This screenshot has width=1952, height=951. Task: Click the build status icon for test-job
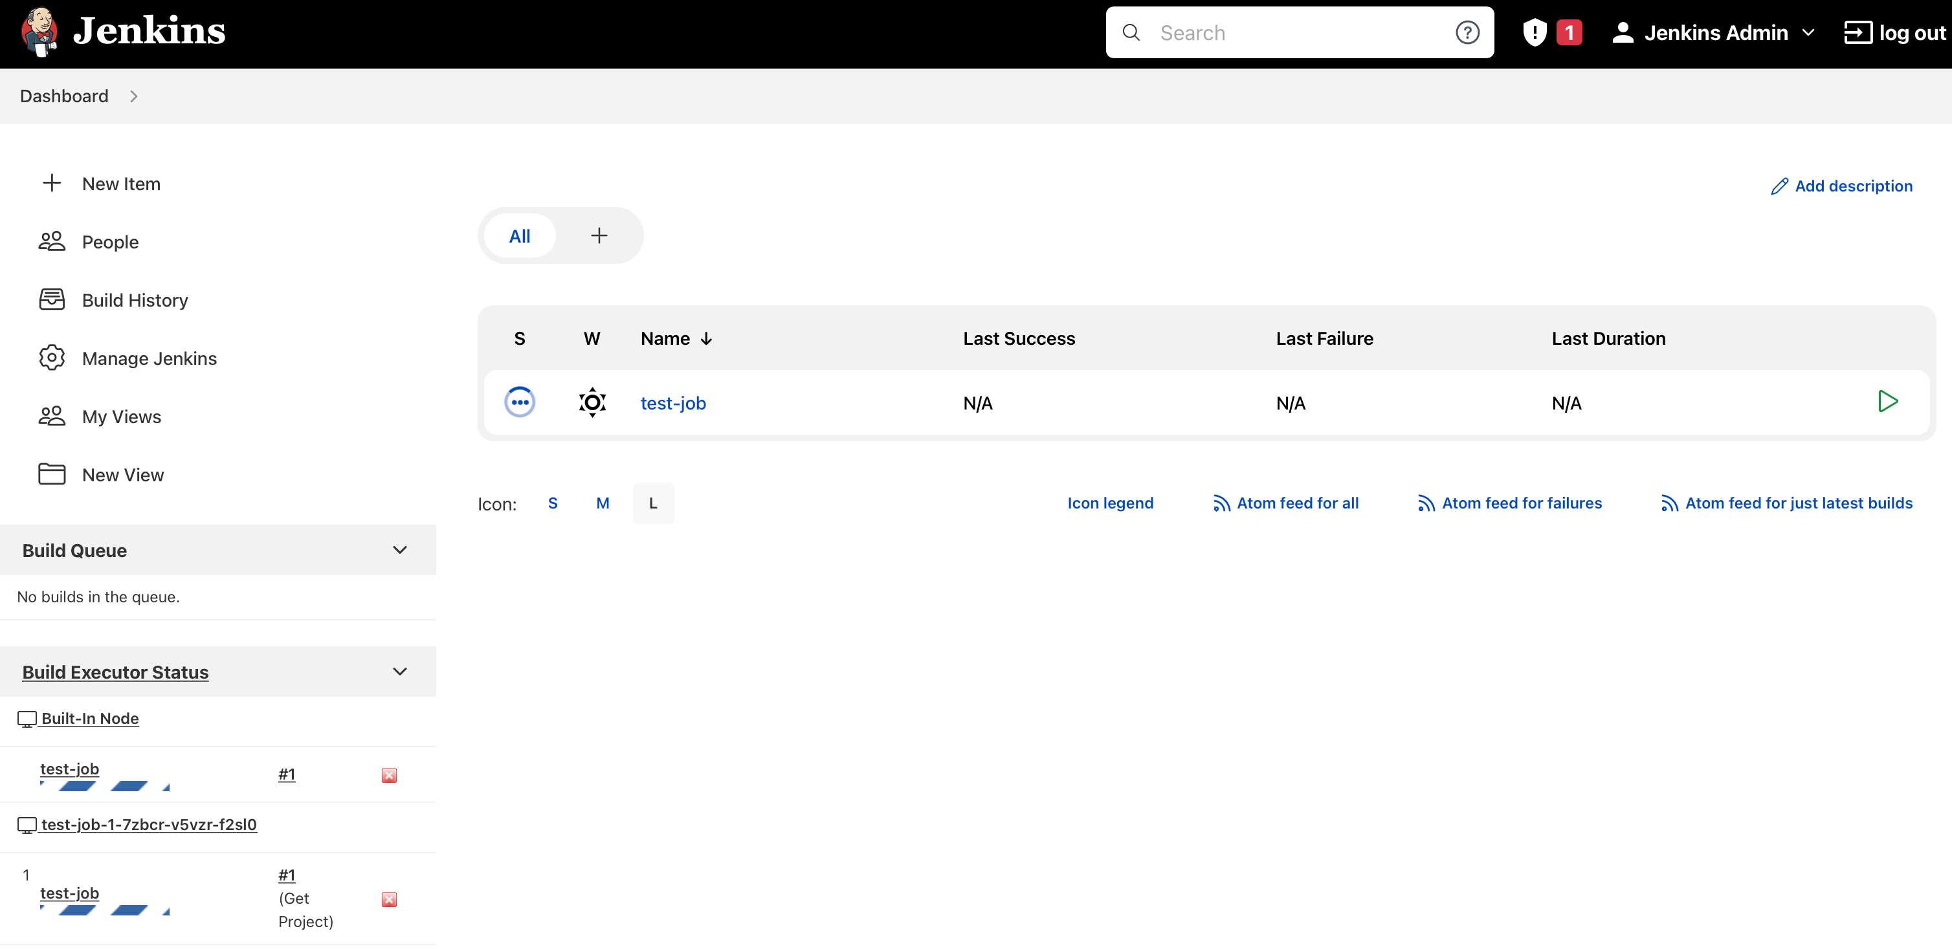pyautogui.click(x=519, y=401)
